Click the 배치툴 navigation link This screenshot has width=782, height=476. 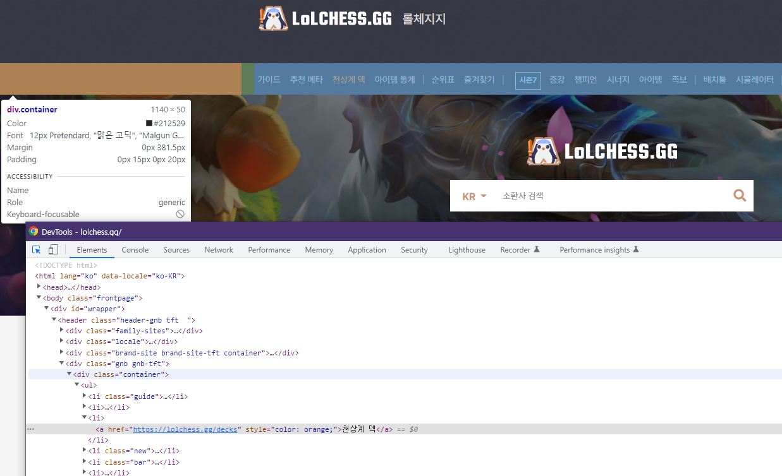tap(715, 80)
